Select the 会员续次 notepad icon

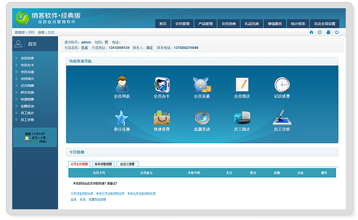click(242, 85)
